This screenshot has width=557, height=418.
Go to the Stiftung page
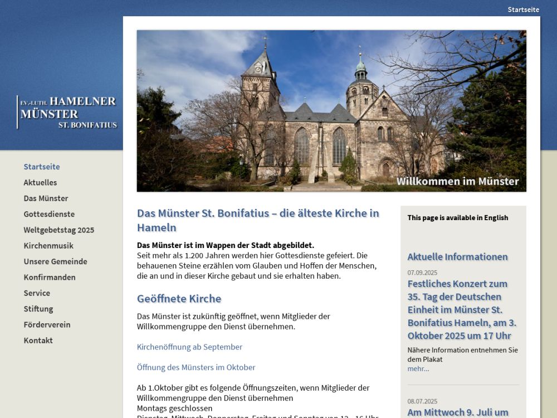tap(38, 309)
